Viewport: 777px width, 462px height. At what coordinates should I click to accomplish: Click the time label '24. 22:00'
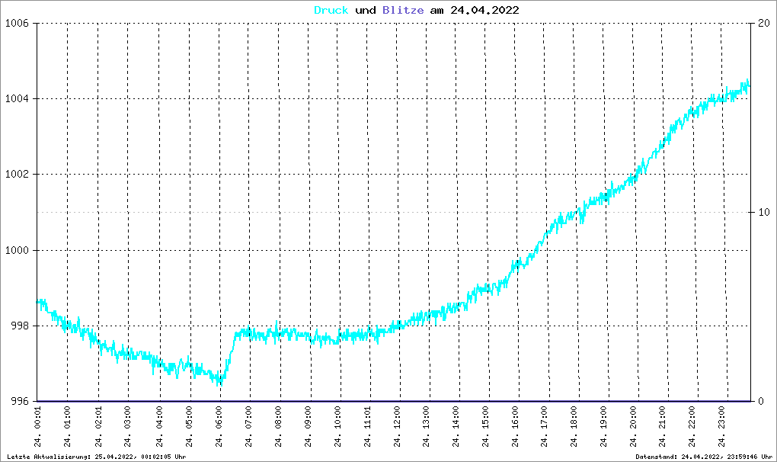[x=692, y=427]
